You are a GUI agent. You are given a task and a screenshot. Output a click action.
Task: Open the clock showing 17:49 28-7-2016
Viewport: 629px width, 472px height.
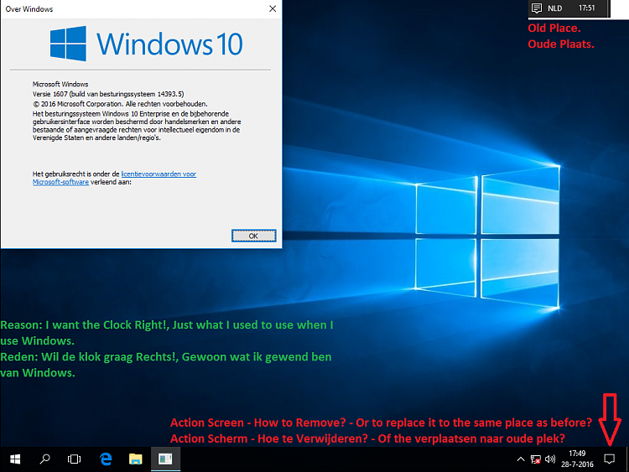(x=577, y=459)
